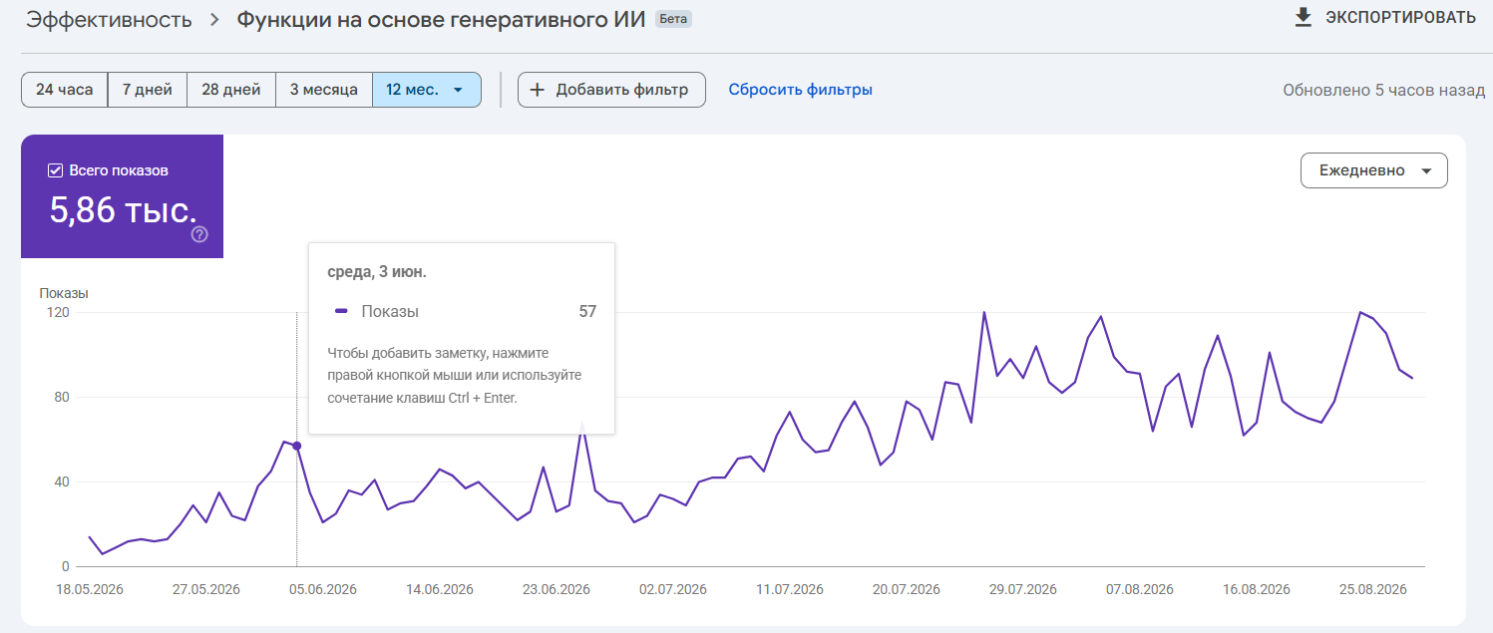Click the 02.07.2026 axis date label
The image size is (1493, 633).
[672, 589]
